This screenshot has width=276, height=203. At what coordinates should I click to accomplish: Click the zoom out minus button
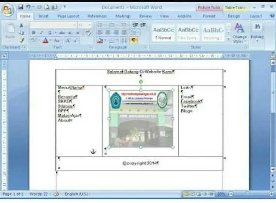pos(231,194)
